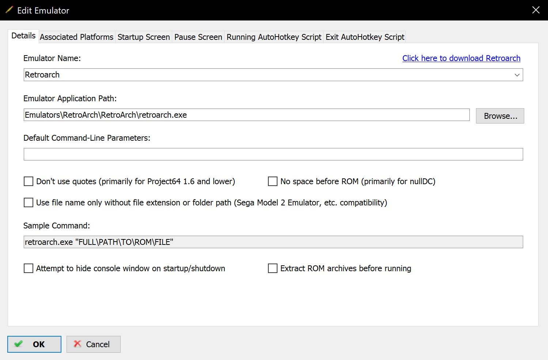Expand the Emulator Name dropdown arrow
The width and height of the screenshot is (548, 360).
[517, 75]
